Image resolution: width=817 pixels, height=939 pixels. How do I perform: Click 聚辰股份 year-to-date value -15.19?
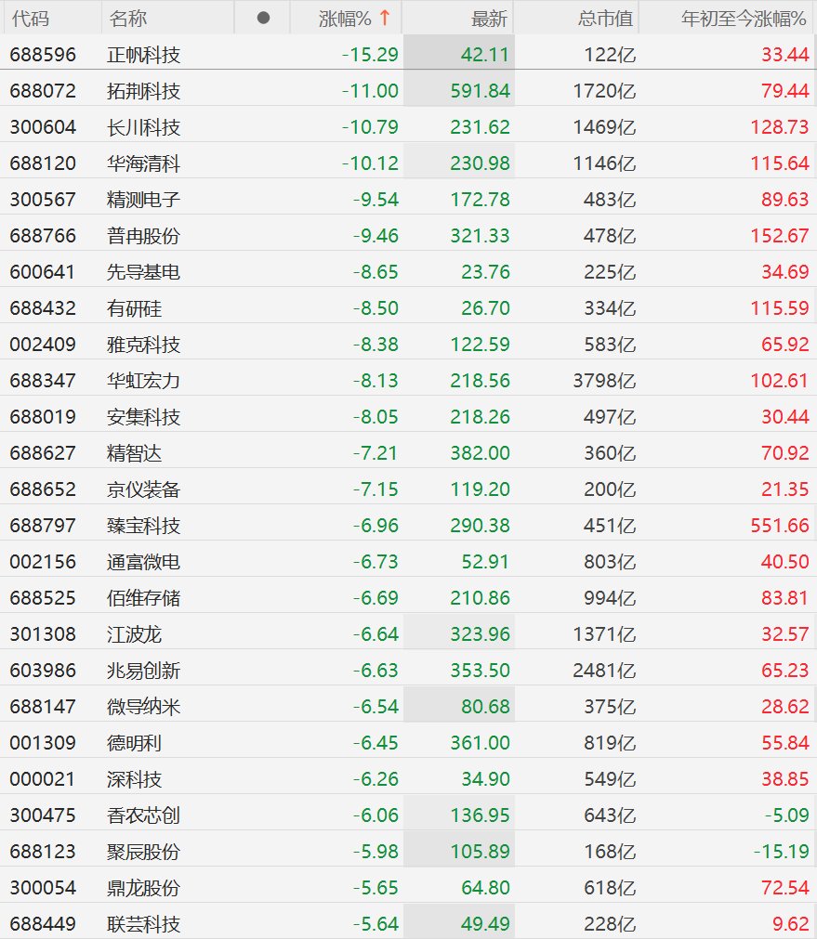pos(781,852)
